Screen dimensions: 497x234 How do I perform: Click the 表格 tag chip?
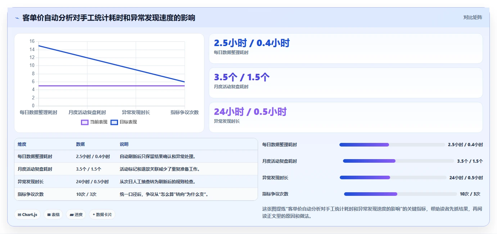tap(53, 215)
